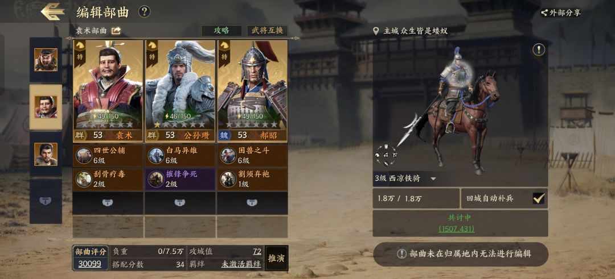The height and width of the screenshot is (279, 615).
Task: Open the question mark help icon
Action: click(144, 12)
